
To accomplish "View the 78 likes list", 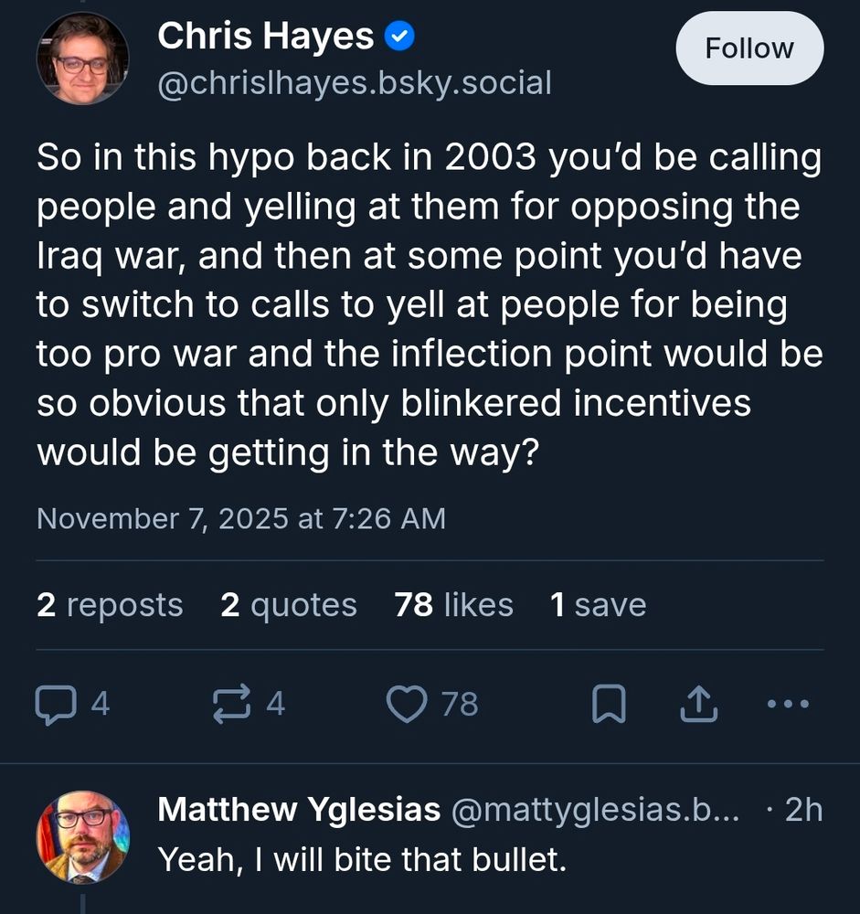I will 454,605.
